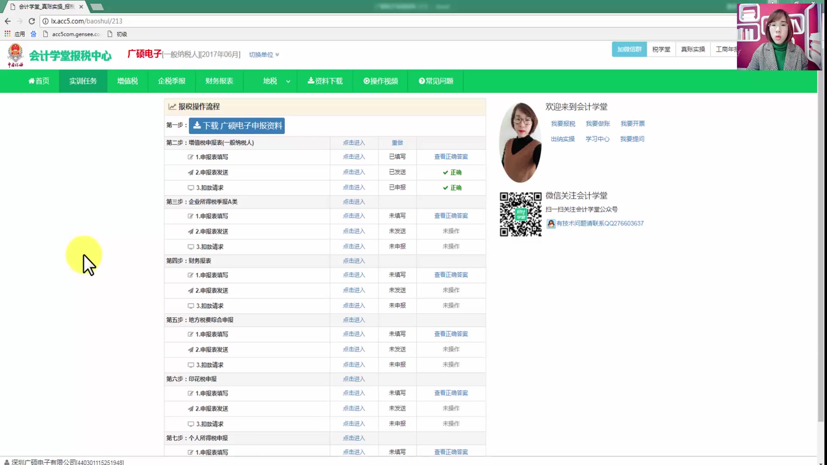Click 下载 广硕电子申报资料 button

click(x=237, y=126)
